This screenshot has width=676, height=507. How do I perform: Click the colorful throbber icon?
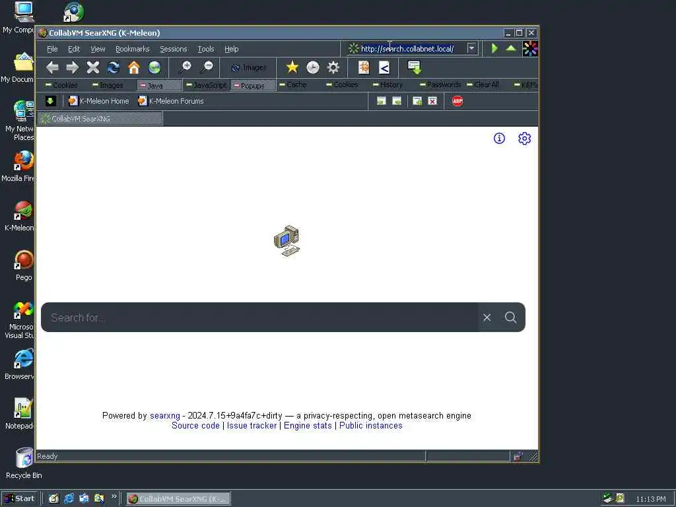[x=530, y=48]
